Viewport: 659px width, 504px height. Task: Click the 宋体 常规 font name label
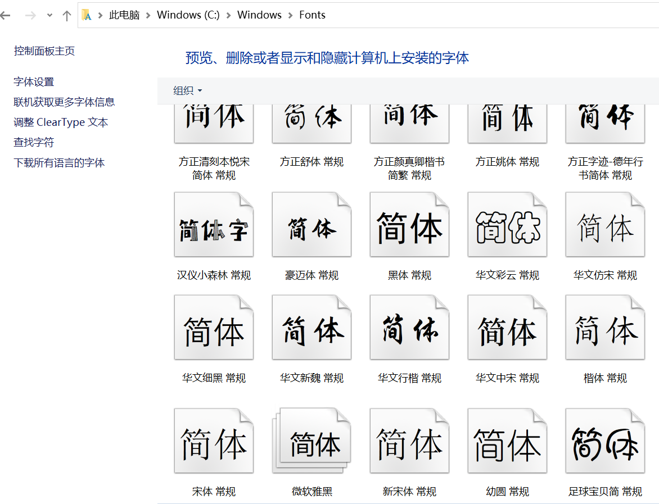(214, 492)
